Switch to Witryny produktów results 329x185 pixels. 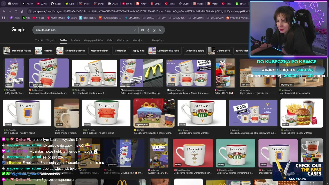click(93, 40)
